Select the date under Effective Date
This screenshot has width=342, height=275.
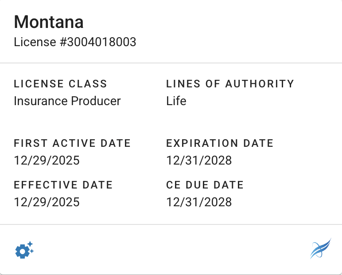click(x=47, y=202)
